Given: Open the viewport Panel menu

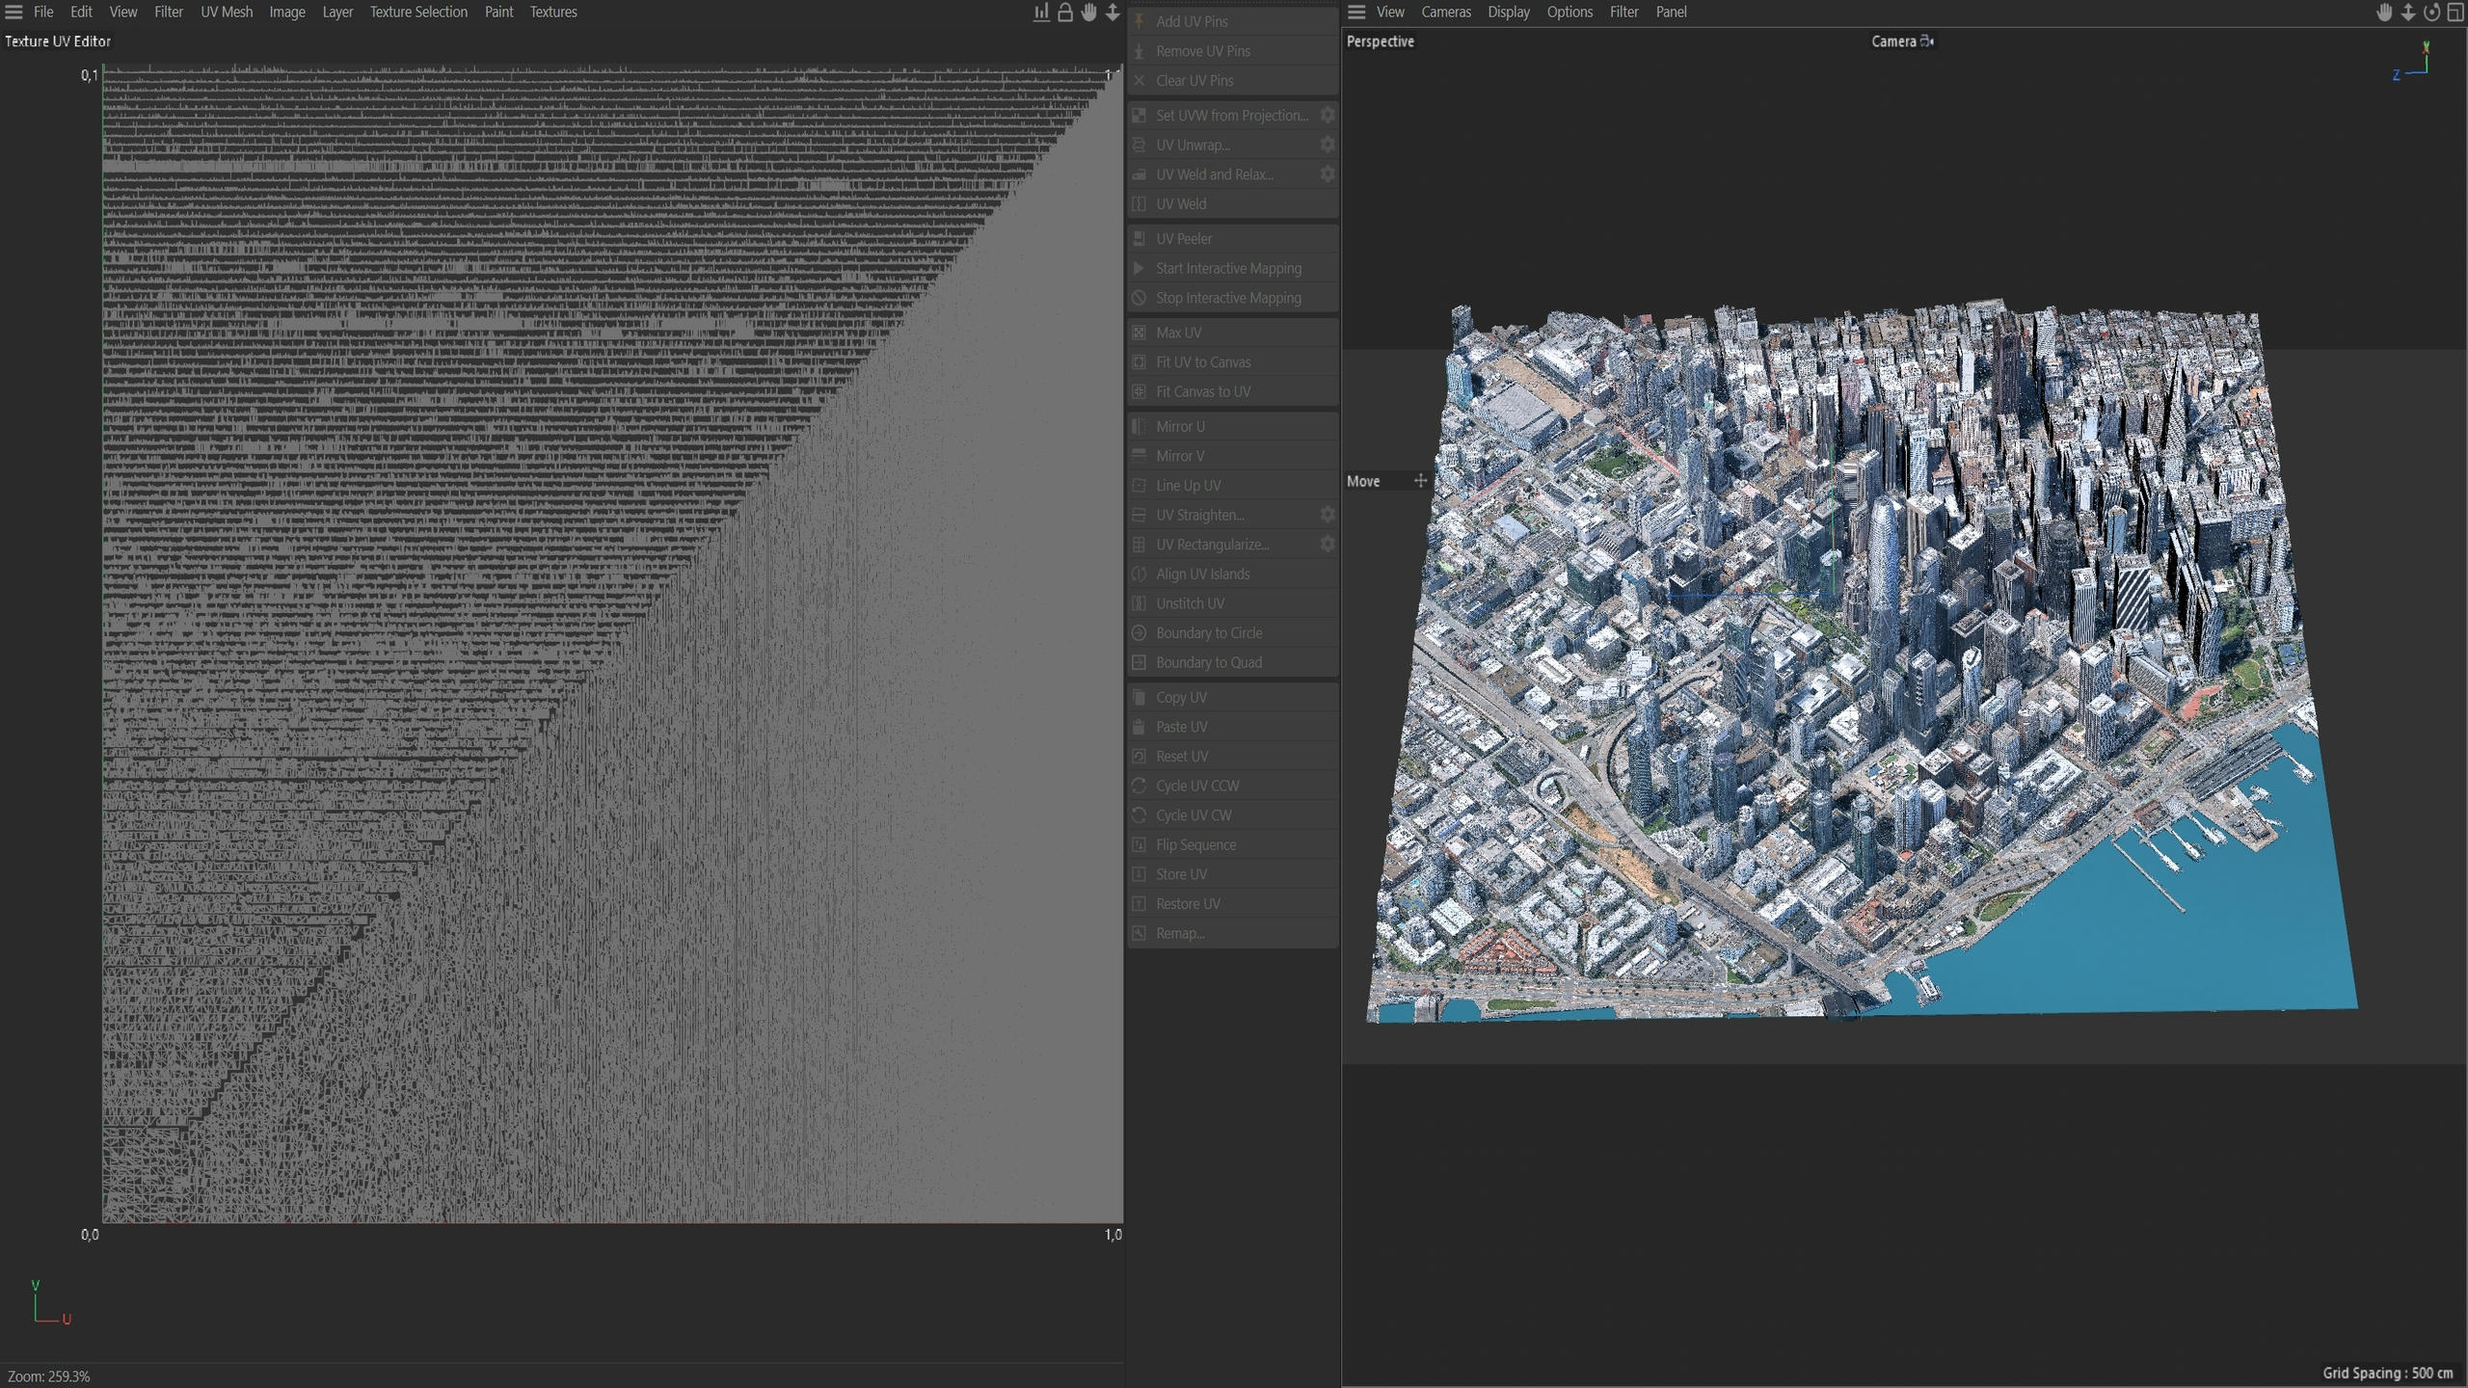Looking at the screenshot, I should click(1672, 12).
